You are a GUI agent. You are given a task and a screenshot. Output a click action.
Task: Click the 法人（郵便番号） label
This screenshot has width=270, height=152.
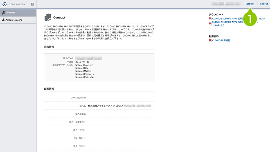click(77, 122)
